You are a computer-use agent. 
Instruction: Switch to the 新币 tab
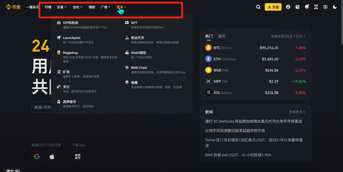[222, 36]
